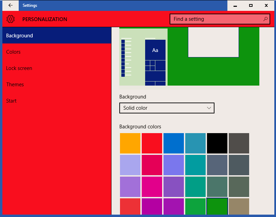Choose the black background color swatch
This screenshot has height=217, width=276.
click(217, 143)
